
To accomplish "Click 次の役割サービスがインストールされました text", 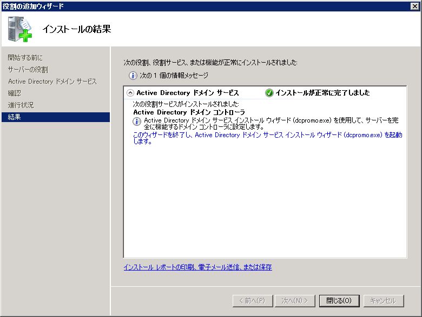I will (x=186, y=104).
